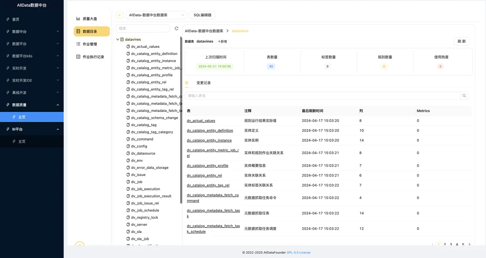This screenshot has width=486, height=258.
Task: Click AllData-数据中台数据库 in the breadcrumb
Action: click(204, 31)
